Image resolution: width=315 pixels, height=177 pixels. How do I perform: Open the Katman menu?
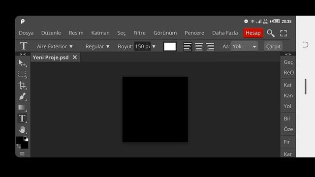click(100, 33)
